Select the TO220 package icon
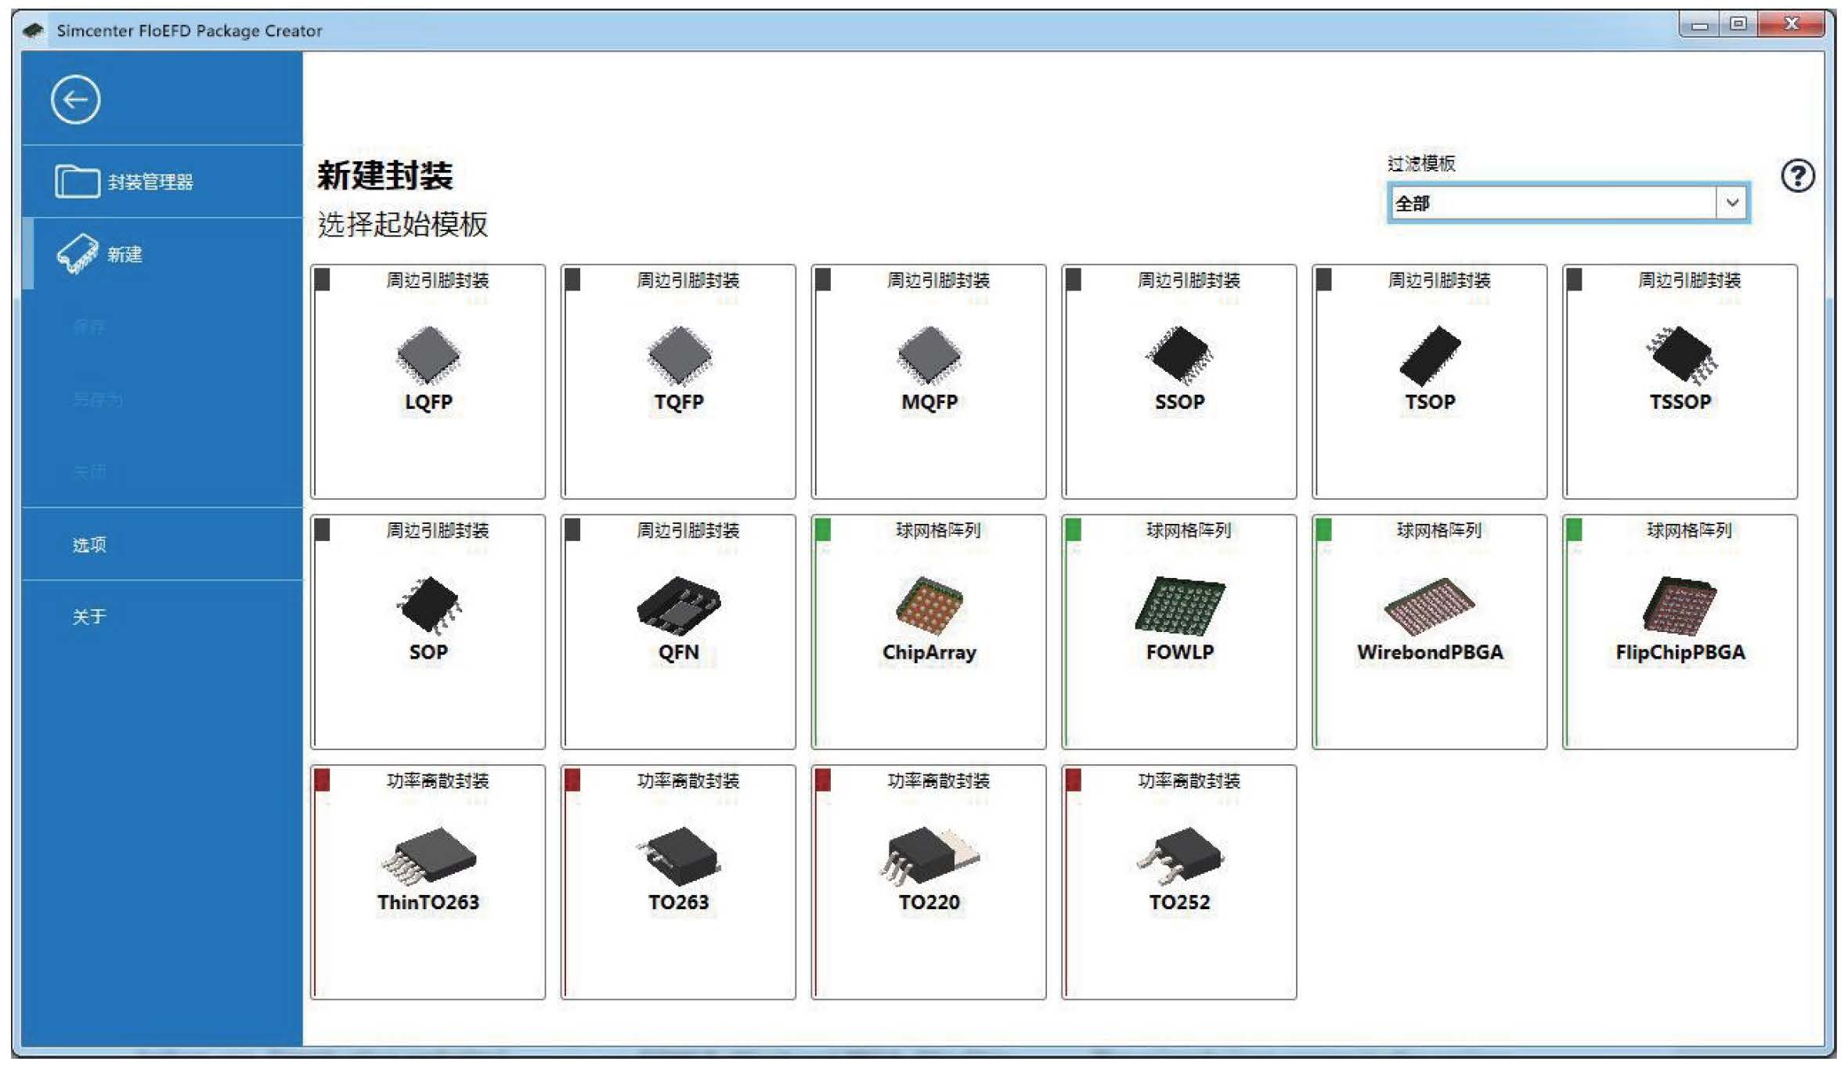The height and width of the screenshot is (1065, 1848). (929, 855)
